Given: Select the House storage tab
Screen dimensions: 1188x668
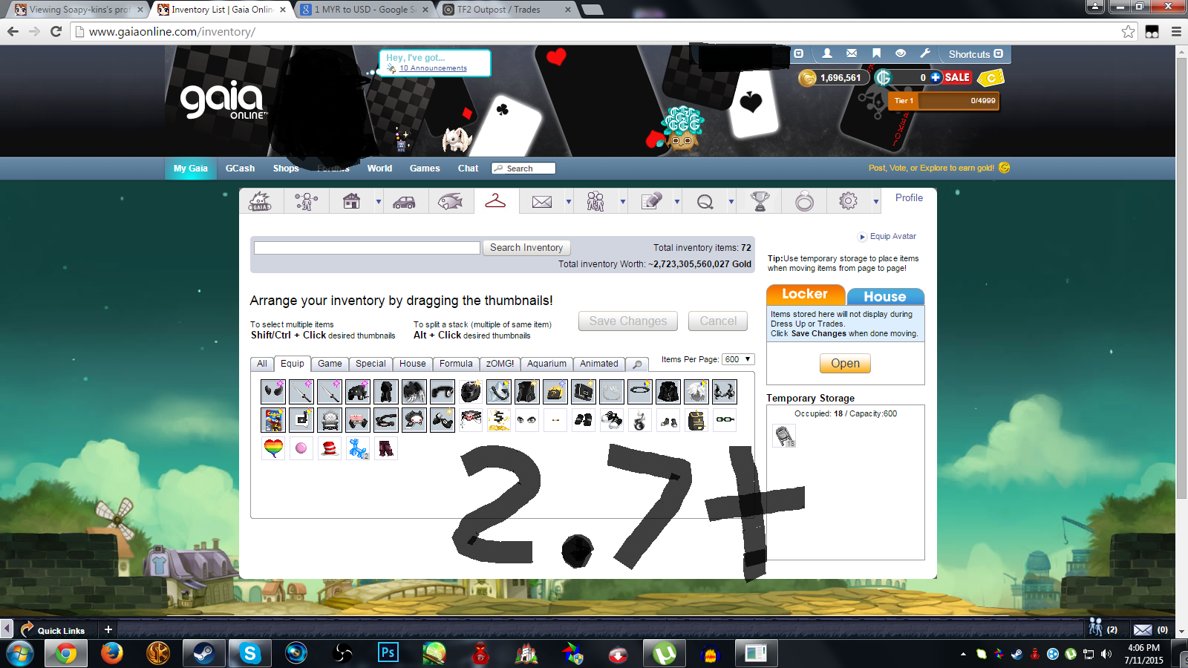Looking at the screenshot, I should [885, 296].
